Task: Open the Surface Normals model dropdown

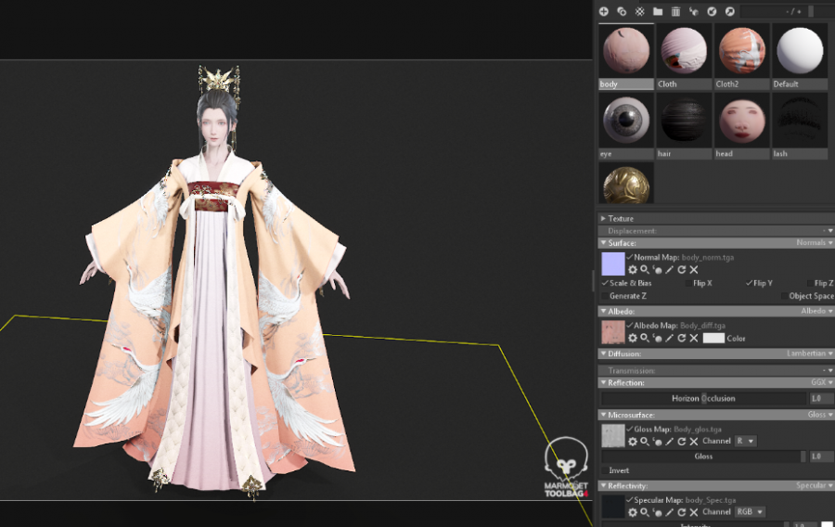Action: pos(815,243)
